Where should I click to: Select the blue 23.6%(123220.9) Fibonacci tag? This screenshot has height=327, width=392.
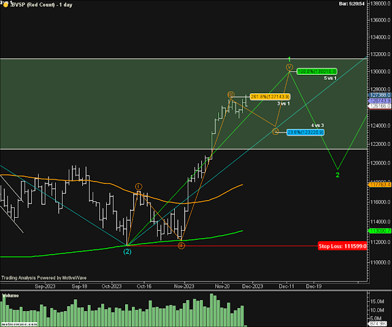coord(305,132)
